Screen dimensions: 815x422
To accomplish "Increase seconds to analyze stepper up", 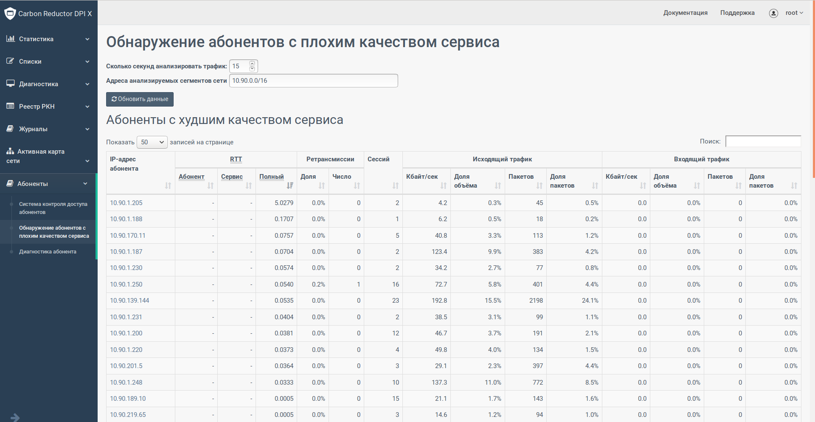I will click(252, 64).
